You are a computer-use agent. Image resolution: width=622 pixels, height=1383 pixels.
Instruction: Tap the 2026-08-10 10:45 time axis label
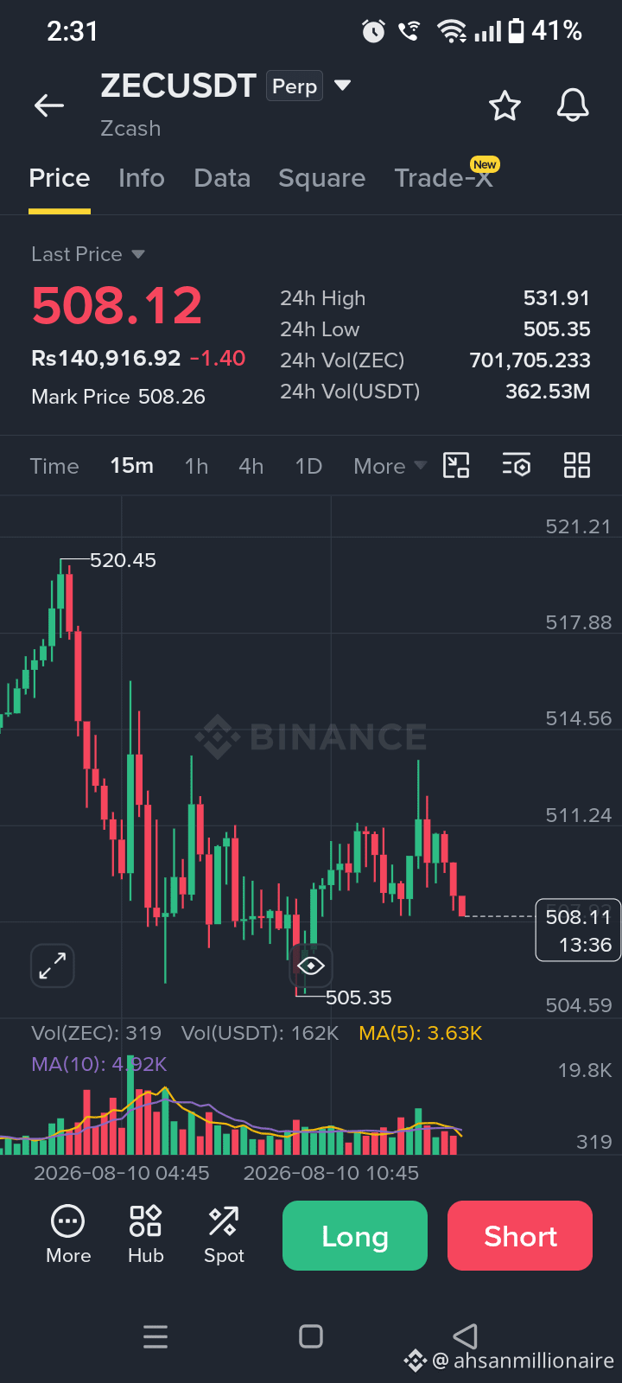[331, 1173]
